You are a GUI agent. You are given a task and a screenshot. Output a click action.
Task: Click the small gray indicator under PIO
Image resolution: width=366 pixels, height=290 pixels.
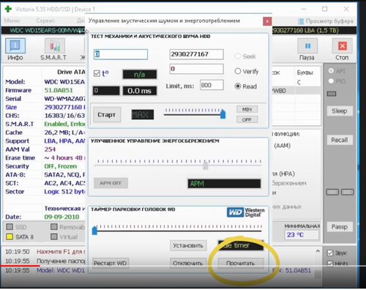(x=332, y=94)
